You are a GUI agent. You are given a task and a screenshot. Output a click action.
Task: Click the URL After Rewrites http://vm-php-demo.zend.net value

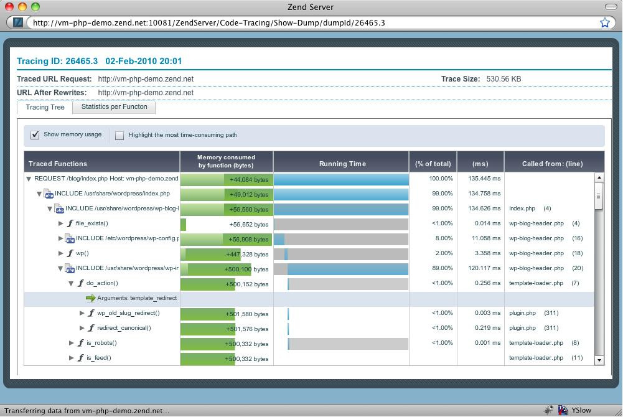[146, 93]
